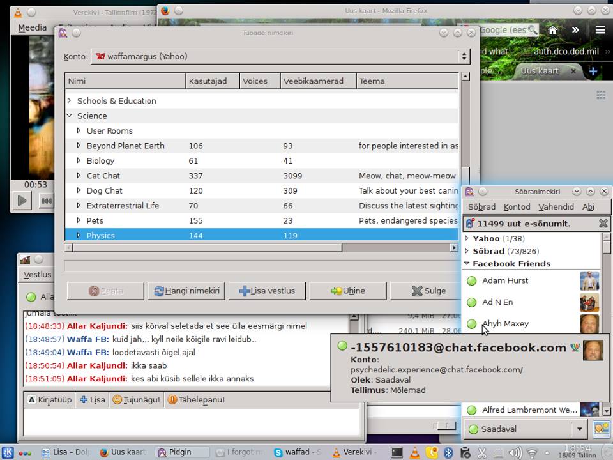Image resolution: width=613 pixels, height=460 pixels.
Task: Open the Kontod menu
Action: (x=517, y=207)
